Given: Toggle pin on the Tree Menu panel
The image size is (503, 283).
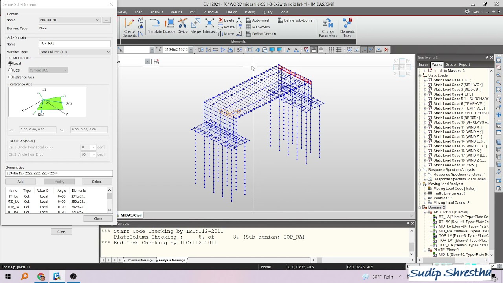Looking at the screenshot, I should pyautogui.click(x=487, y=57).
